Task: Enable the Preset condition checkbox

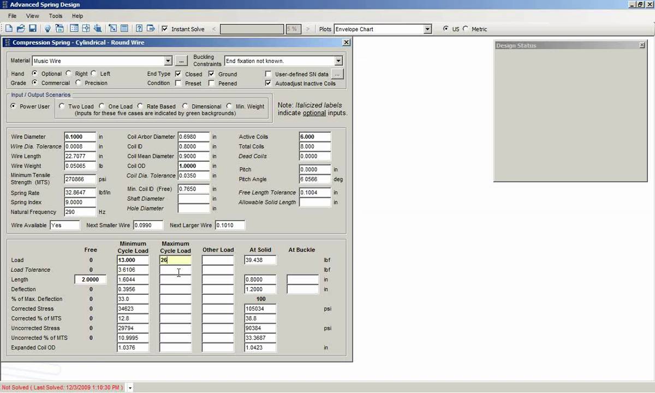Action: [x=178, y=83]
